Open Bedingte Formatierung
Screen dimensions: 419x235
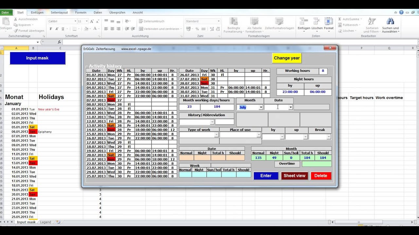click(x=234, y=25)
